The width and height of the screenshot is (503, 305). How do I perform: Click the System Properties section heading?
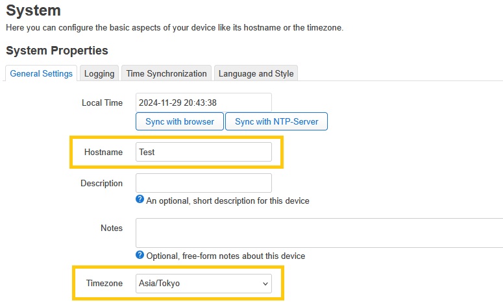click(57, 51)
